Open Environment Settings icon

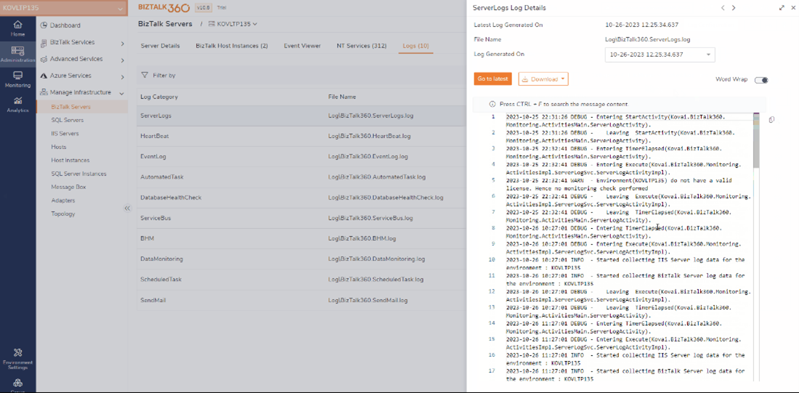coord(18,353)
